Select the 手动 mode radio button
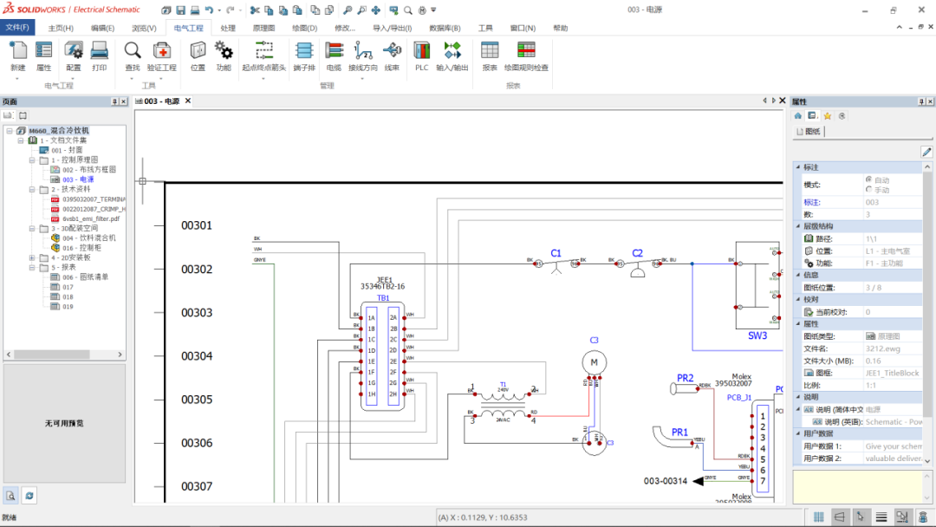The height and width of the screenshot is (527, 936). [x=868, y=190]
